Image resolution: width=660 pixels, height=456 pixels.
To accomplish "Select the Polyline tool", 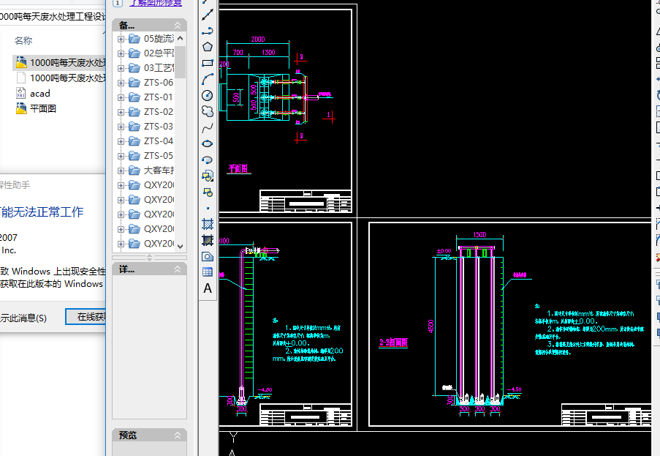I will coord(208,31).
